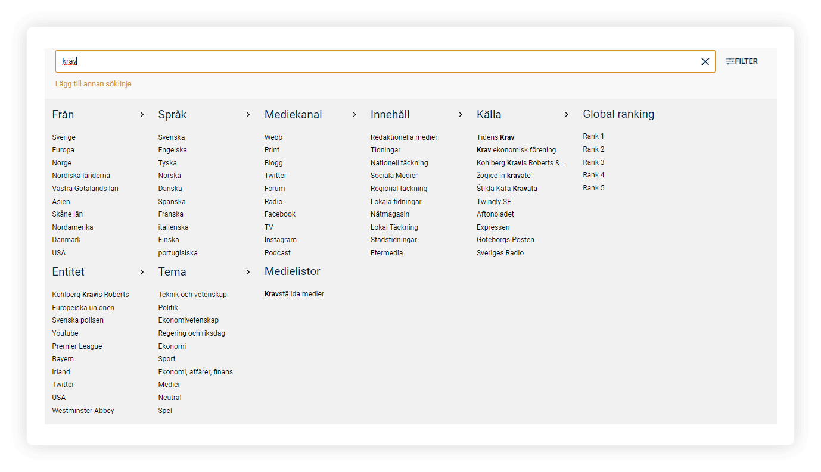821x472 pixels.
Task: Select Sveriges Radio source
Action: (500, 253)
